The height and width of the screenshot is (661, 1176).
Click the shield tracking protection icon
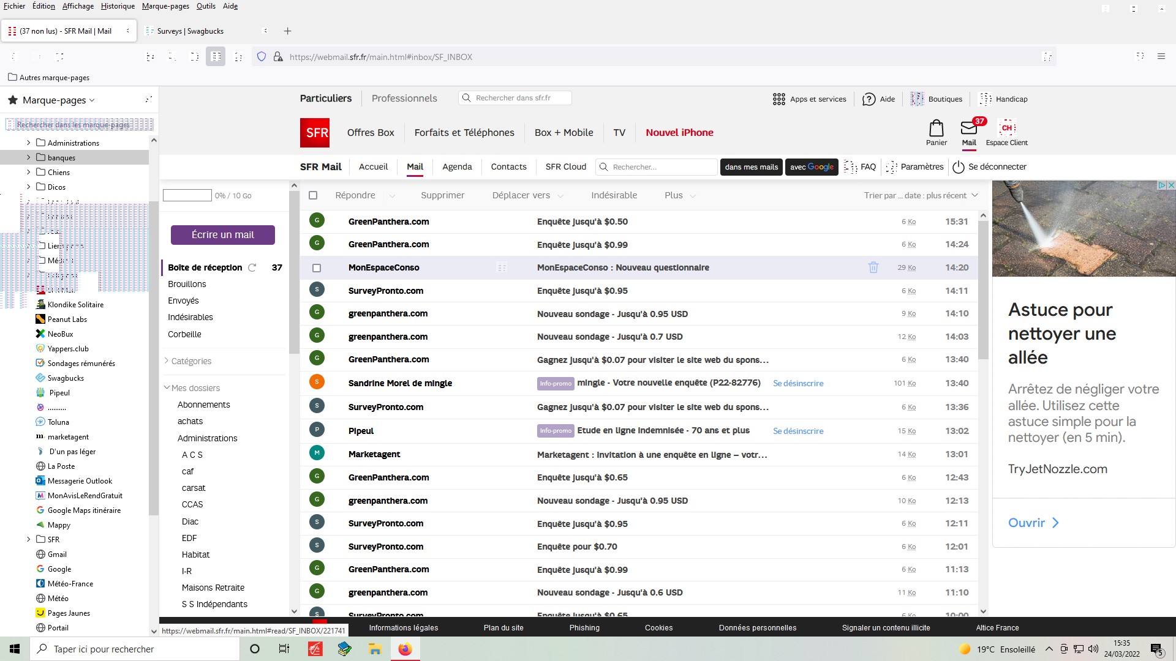click(262, 56)
